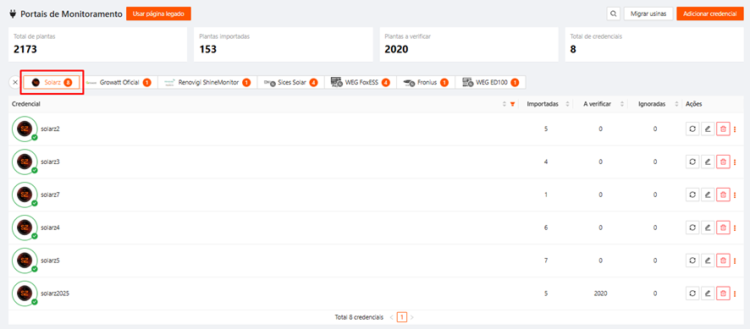Select the WEG FoxESS tab
Viewport: 750px width, 329px height.
[360, 83]
